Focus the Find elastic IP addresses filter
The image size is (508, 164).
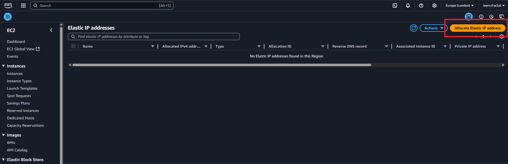(x=154, y=37)
